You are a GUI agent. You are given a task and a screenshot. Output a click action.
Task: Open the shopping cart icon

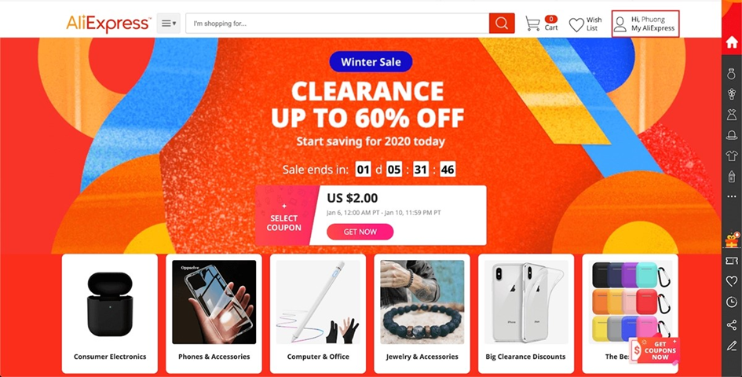tap(533, 24)
